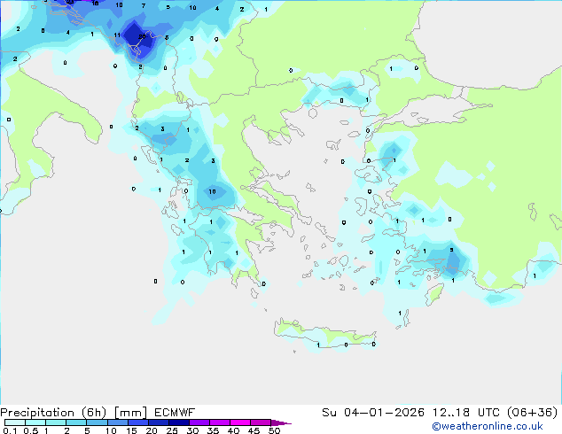
Task: Click the 15–20 mm legend swatch
Action: (138, 422)
